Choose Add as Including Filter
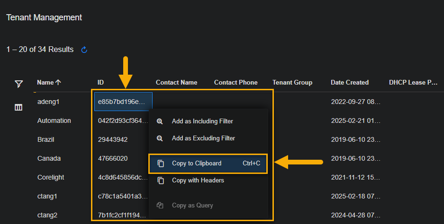444x224 pixels. coord(202,121)
